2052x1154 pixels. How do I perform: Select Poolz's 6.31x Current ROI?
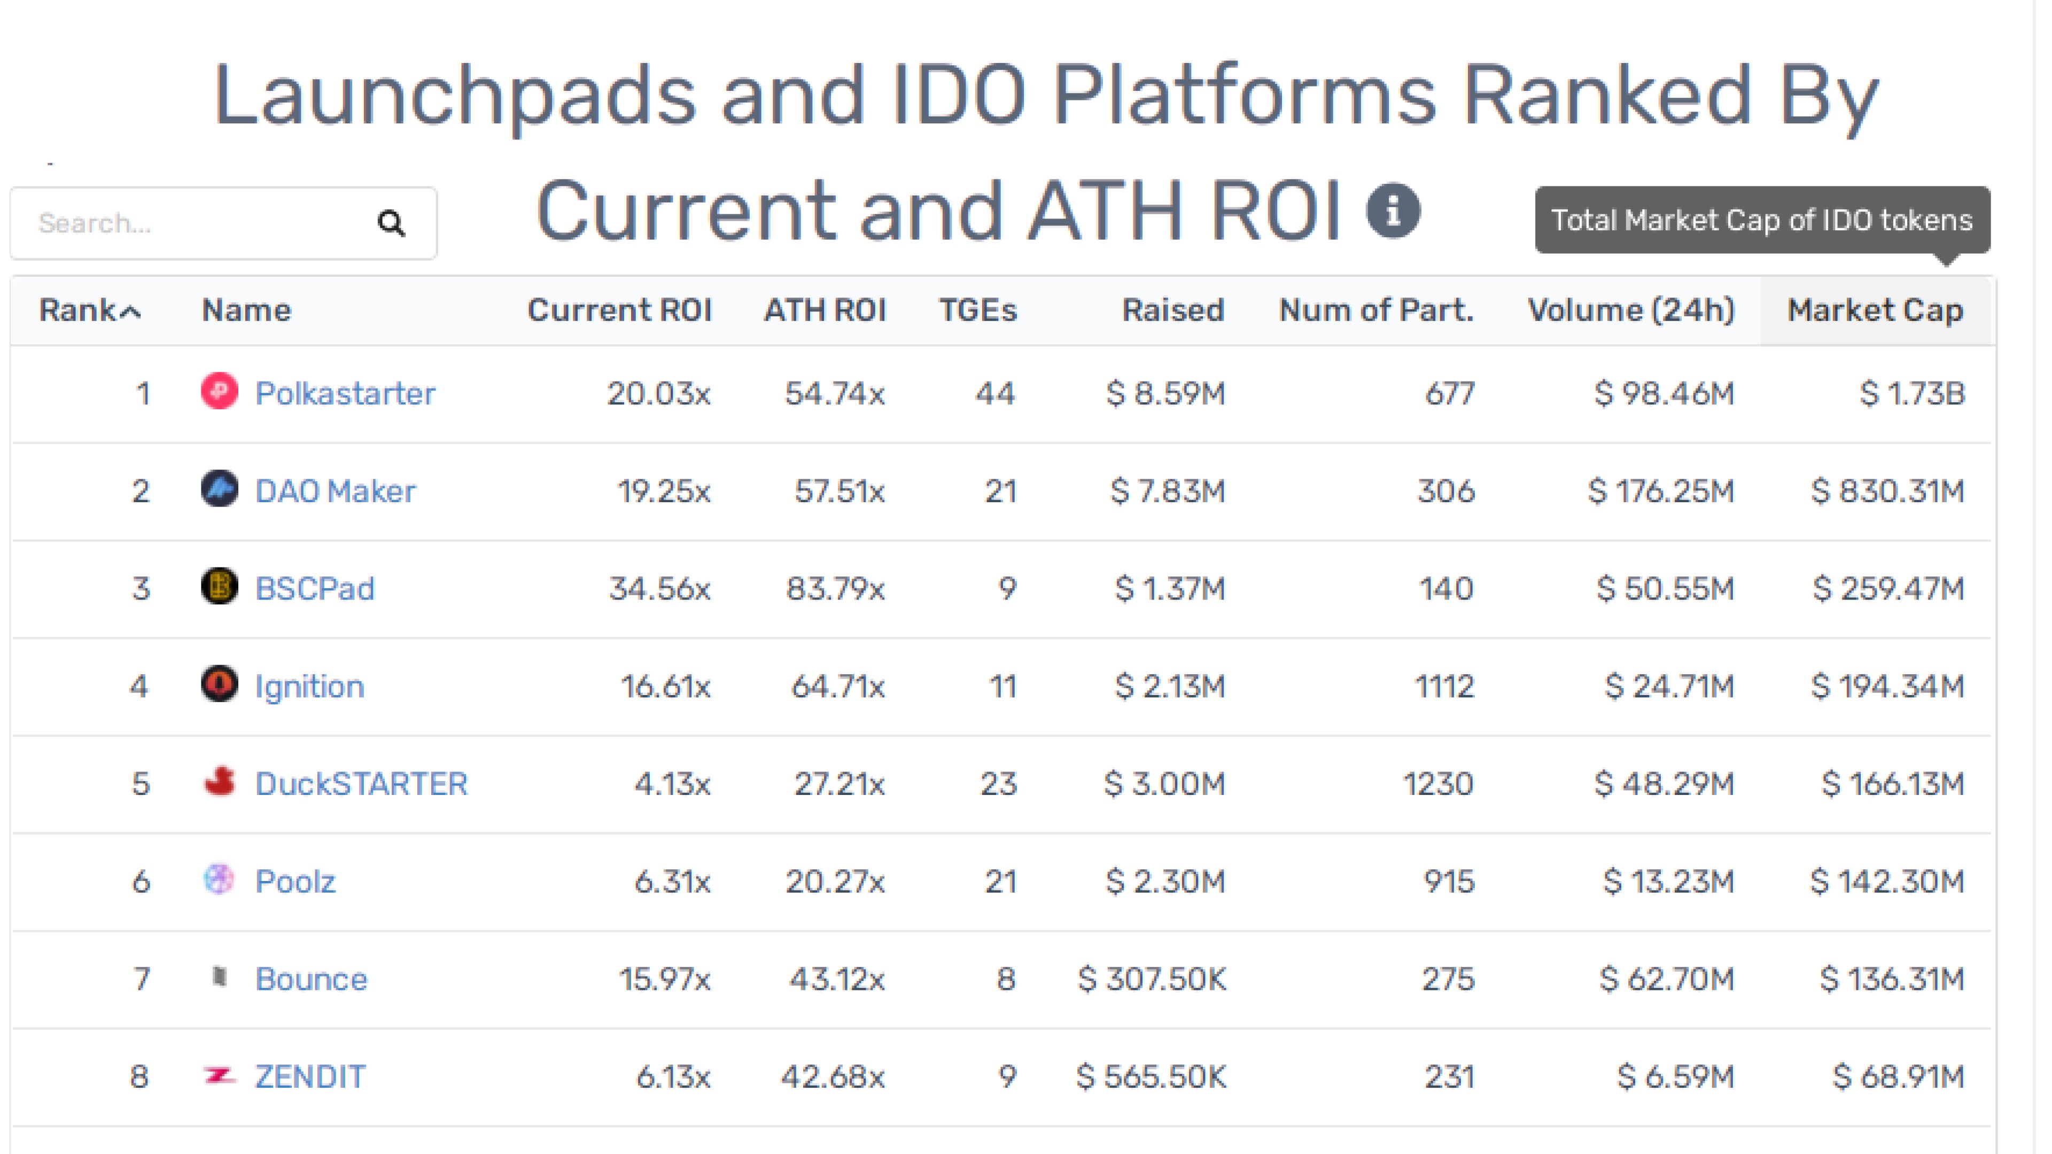tap(672, 882)
